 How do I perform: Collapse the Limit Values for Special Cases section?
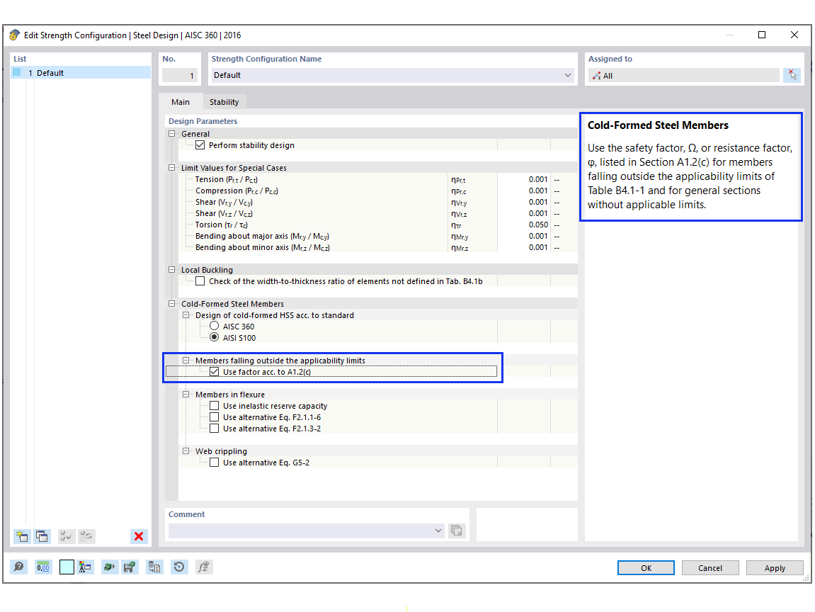click(171, 167)
